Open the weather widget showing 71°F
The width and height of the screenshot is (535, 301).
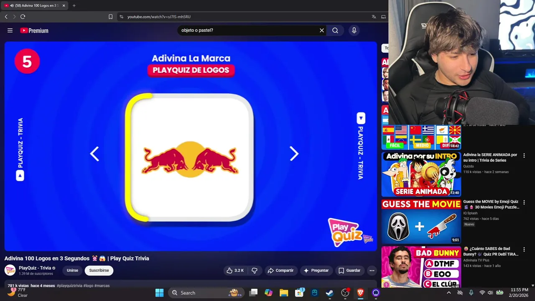(18, 292)
